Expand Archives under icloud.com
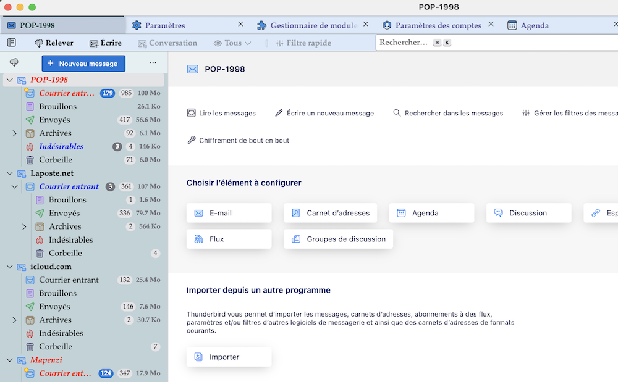 [15, 320]
